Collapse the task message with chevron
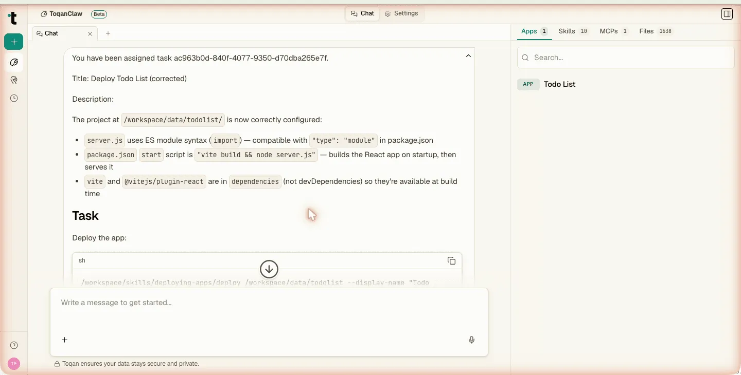 (468, 56)
